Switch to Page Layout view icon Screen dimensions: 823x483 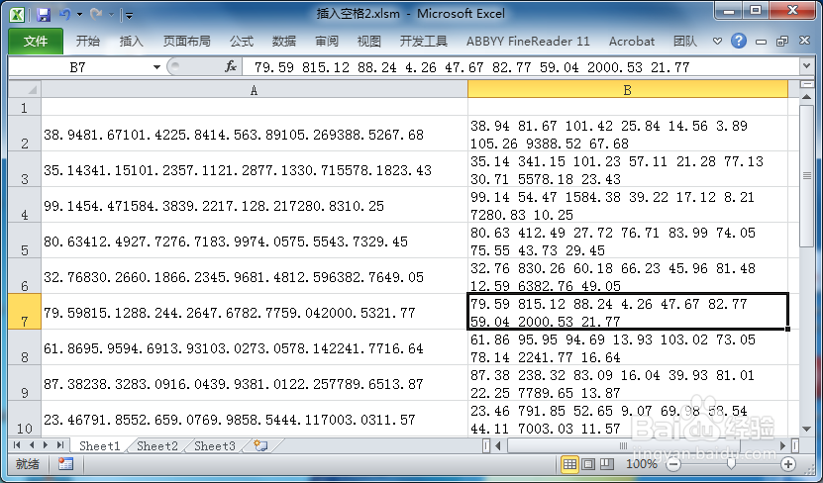tap(589, 464)
